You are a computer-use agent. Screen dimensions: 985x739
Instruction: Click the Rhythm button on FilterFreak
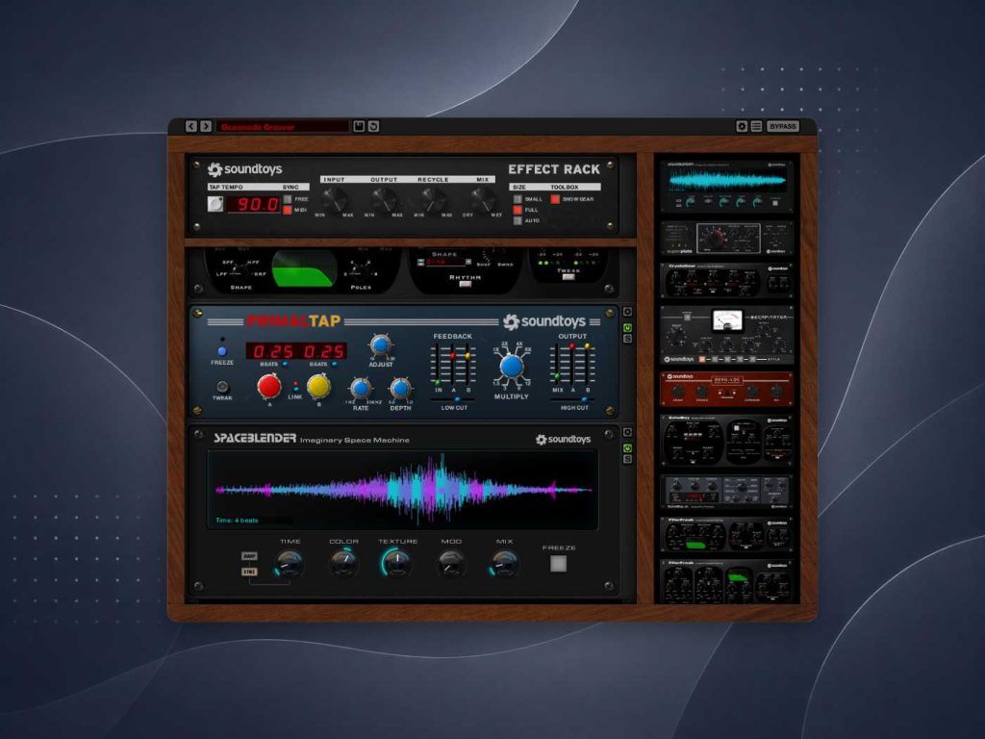[x=465, y=284]
